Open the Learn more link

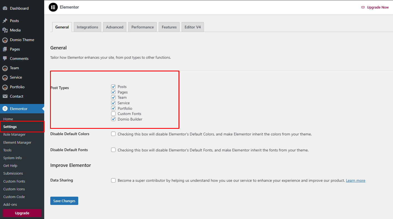[x=355, y=180]
